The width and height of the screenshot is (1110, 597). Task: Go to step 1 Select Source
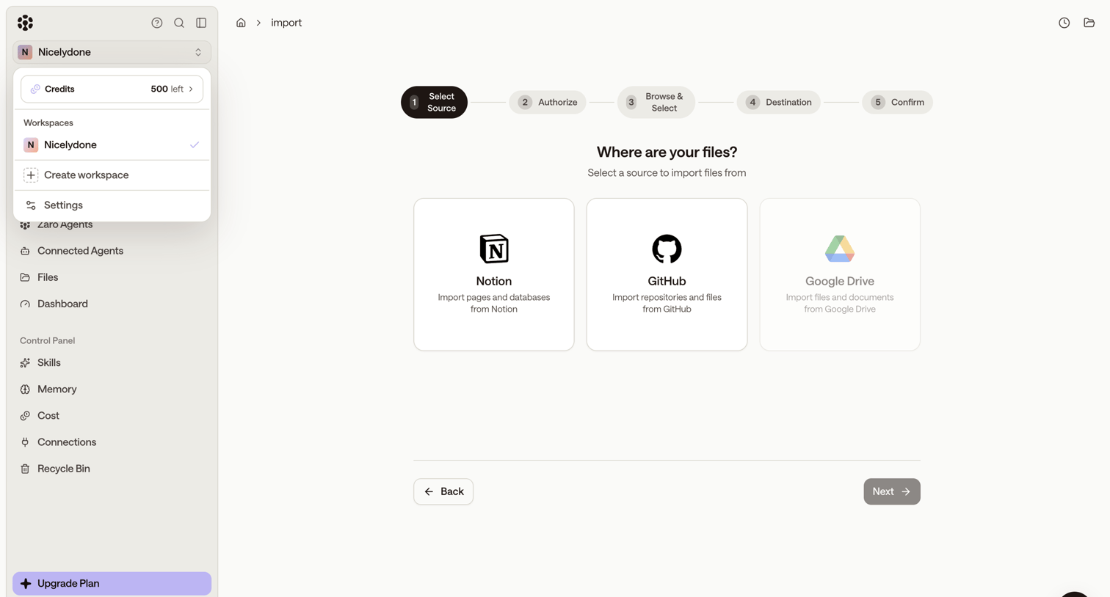coord(434,102)
